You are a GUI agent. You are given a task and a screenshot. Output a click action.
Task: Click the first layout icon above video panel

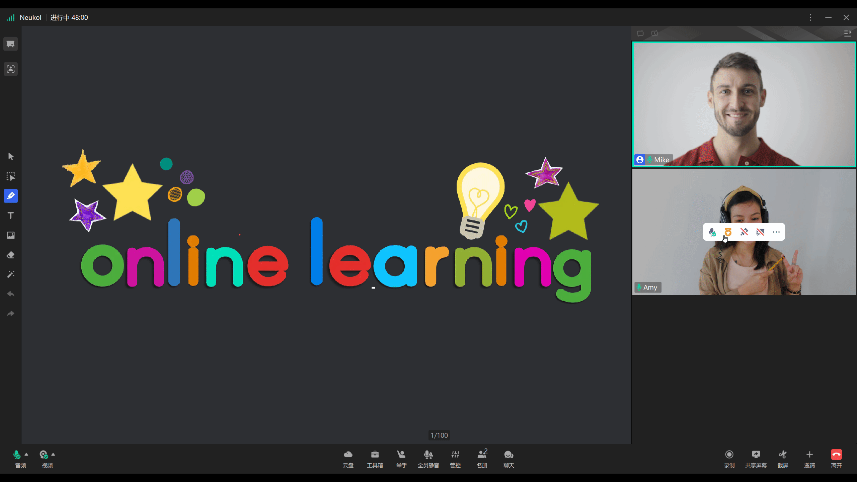pos(640,33)
